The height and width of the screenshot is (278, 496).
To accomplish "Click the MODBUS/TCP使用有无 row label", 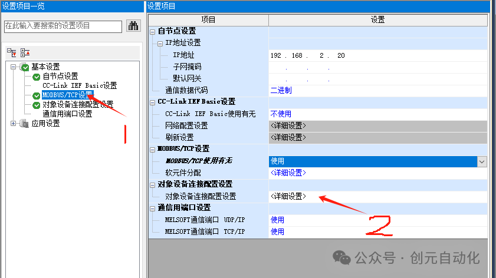I will pos(199,161).
